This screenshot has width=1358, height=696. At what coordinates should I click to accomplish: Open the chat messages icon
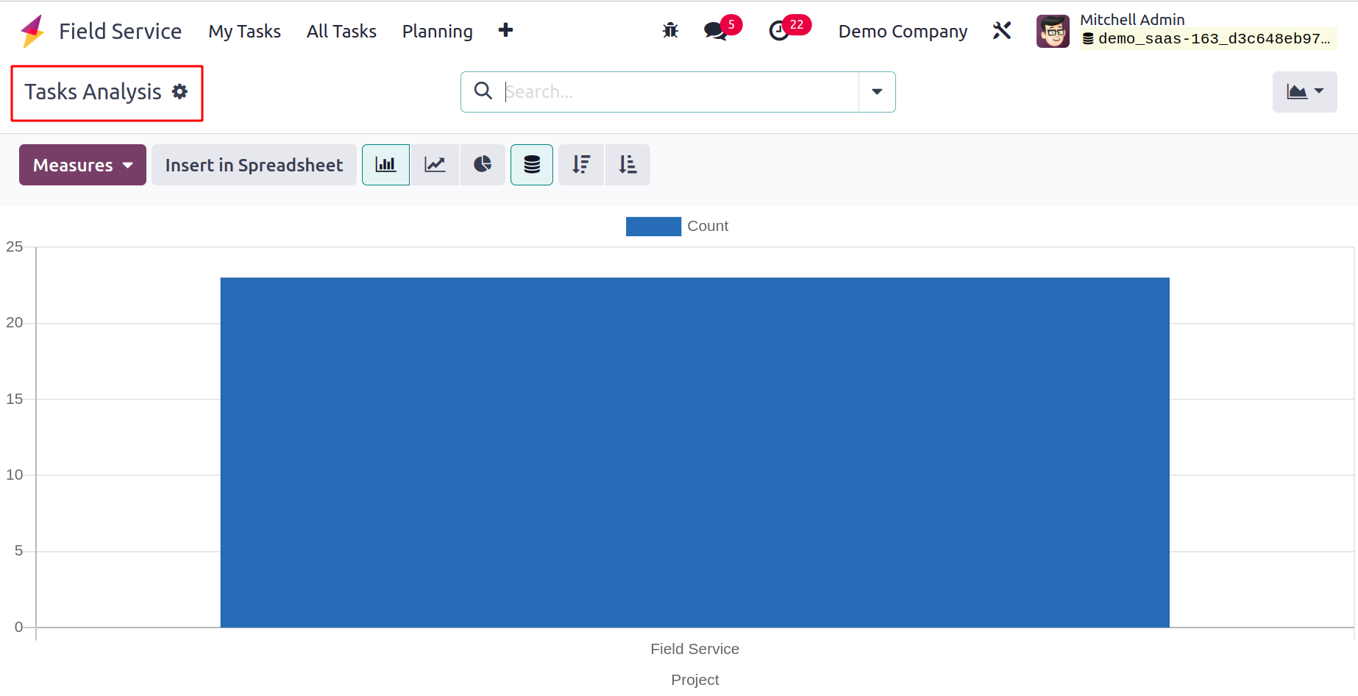[x=715, y=31]
